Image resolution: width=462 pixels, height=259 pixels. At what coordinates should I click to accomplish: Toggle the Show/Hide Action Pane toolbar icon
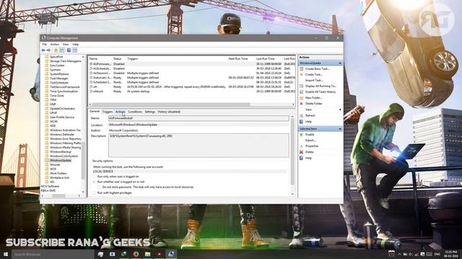[75, 50]
